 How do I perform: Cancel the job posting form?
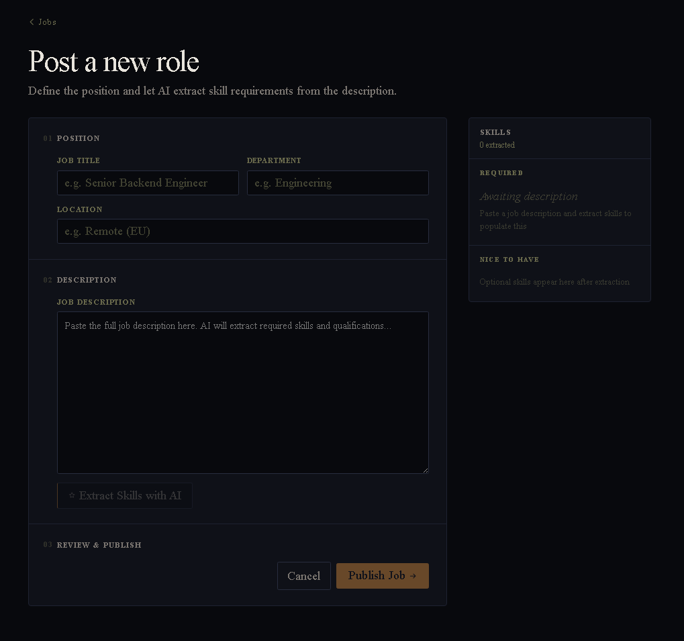tap(303, 575)
